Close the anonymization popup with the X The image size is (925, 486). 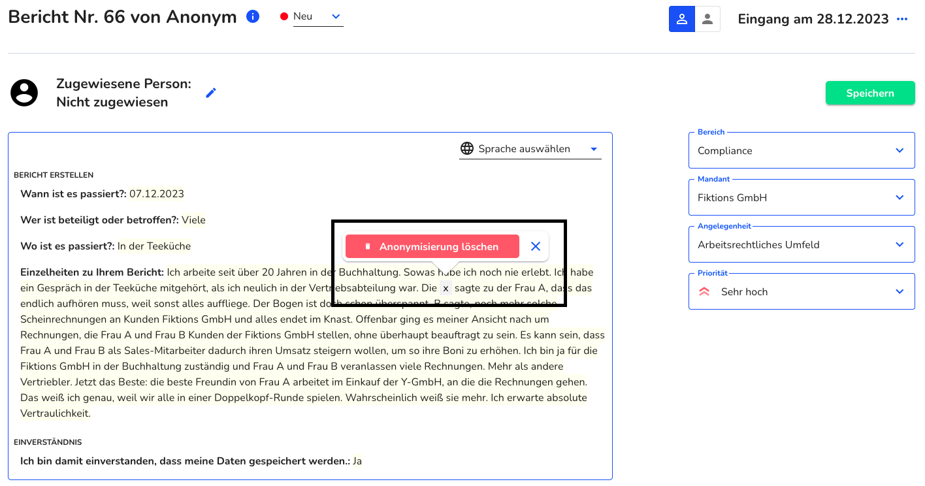pos(536,246)
